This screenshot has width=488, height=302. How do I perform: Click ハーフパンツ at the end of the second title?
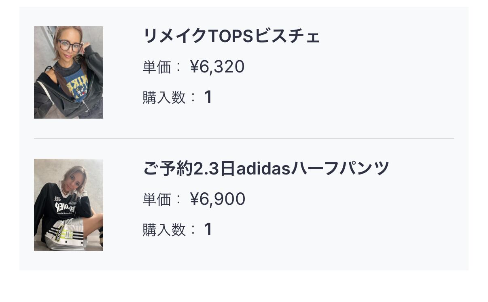click(340, 168)
